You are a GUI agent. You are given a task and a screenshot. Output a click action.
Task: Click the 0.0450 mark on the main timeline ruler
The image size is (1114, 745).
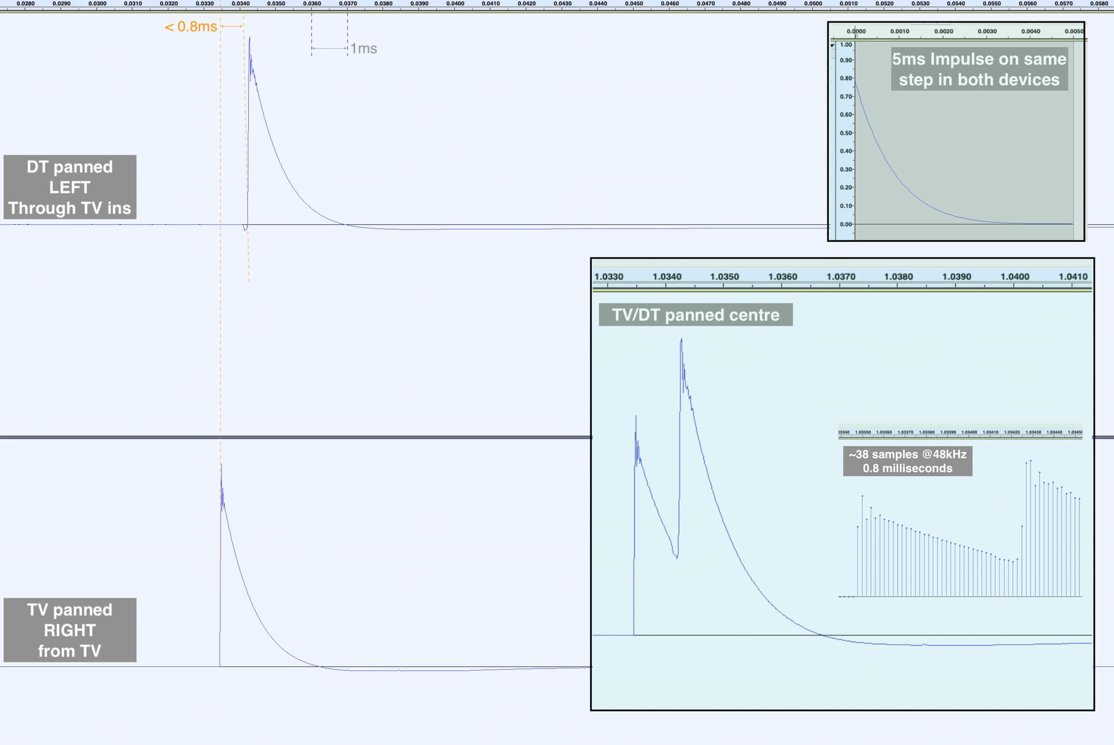pyautogui.click(x=634, y=3)
